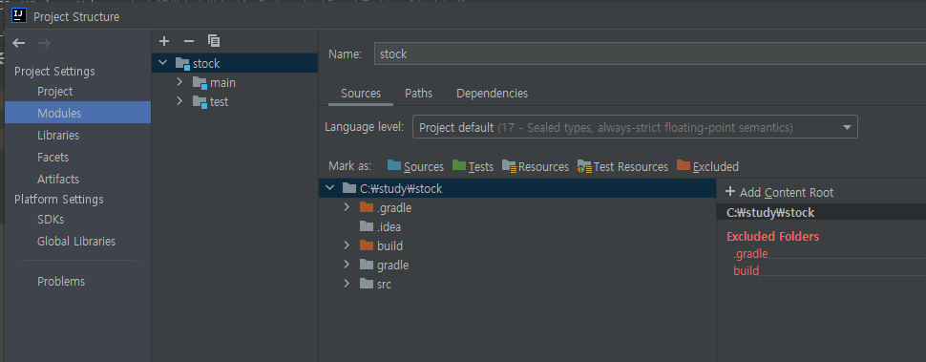926x362 pixels.
Task: Switch to the Dependencies tab
Action: point(492,94)
